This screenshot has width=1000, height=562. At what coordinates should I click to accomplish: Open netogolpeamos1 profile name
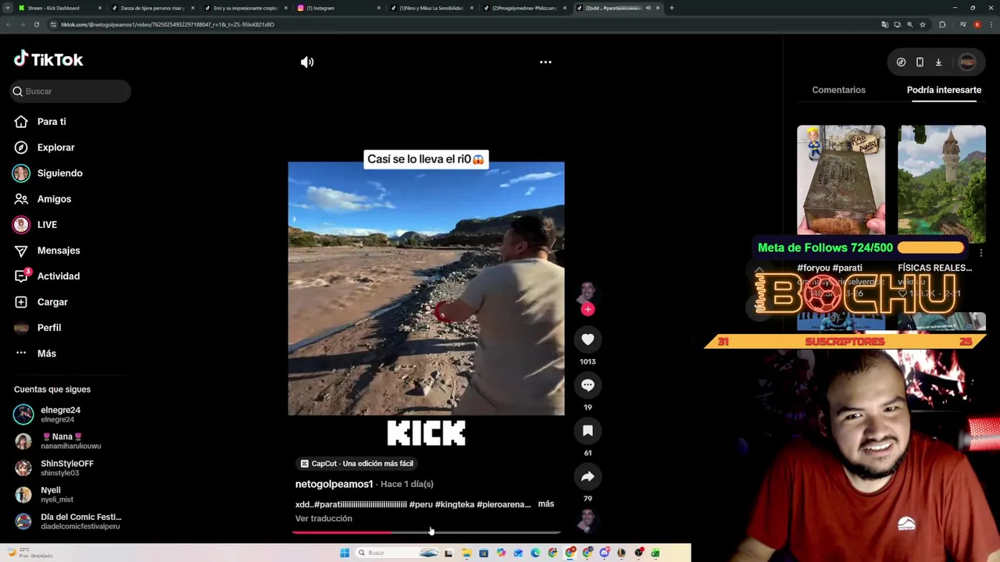pos(334,484)
